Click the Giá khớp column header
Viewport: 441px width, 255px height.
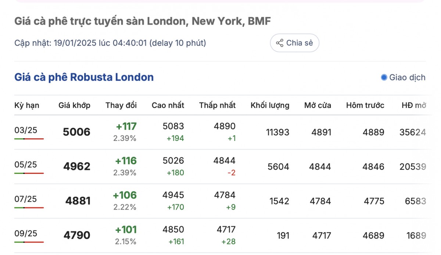[74, 105]
